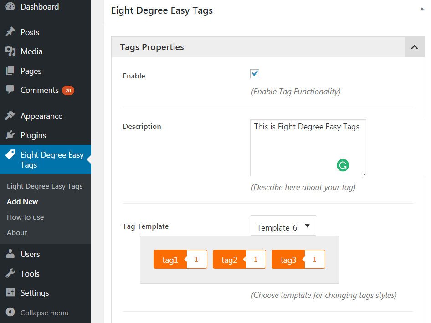
Task: Open the About submenu link
Action: coord(17,232)
